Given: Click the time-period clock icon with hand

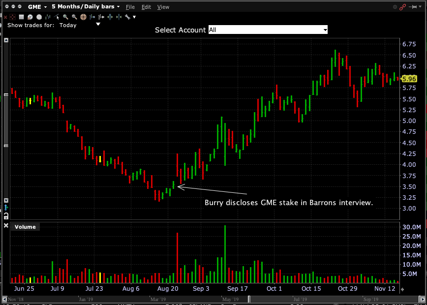Looking at the screenshot, I should click(30, 17).
